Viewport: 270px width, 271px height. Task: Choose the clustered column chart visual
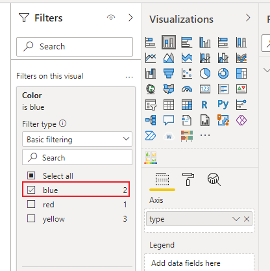coord(205,42)
